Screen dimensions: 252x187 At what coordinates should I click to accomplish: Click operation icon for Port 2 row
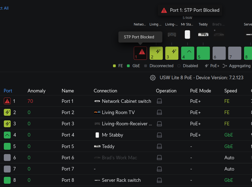click(159, 112)
